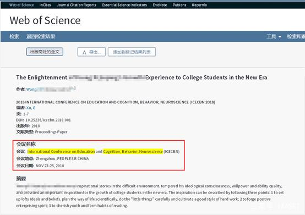Click the 2018 ICECBN conference title line
305x215 pixels.
click(x=116, y=102)
